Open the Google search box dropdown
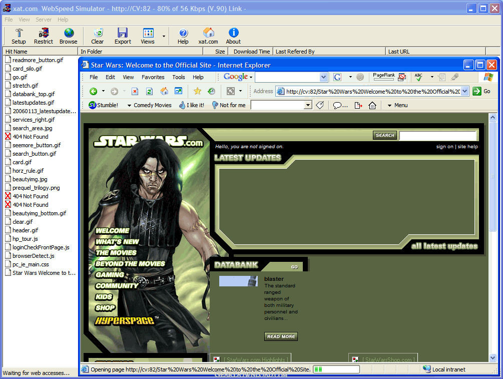The height and width of the screenshot is (379, 503). [x=323, y=77]
